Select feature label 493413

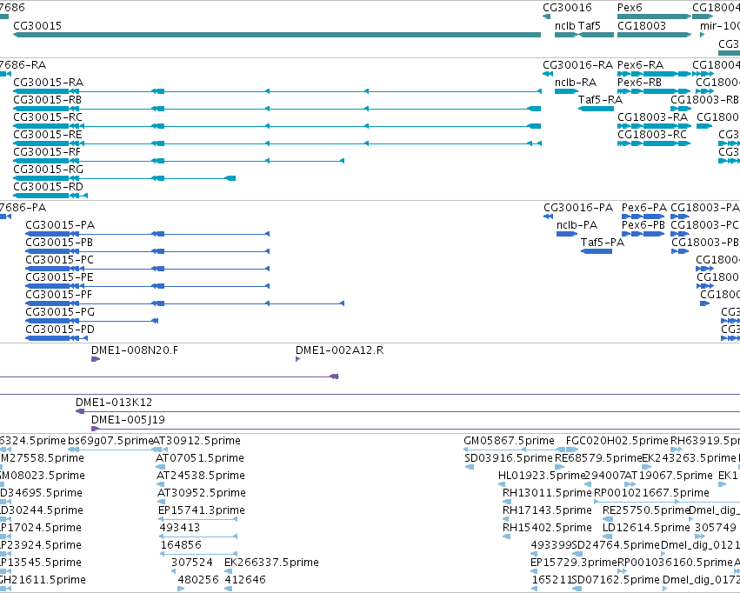pyautogui.click(x=180, y=528)
